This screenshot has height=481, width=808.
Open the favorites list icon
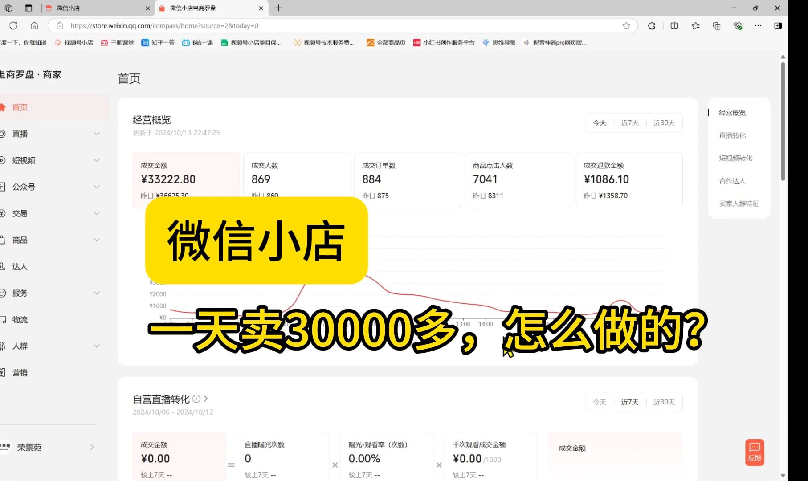[696, 26]
